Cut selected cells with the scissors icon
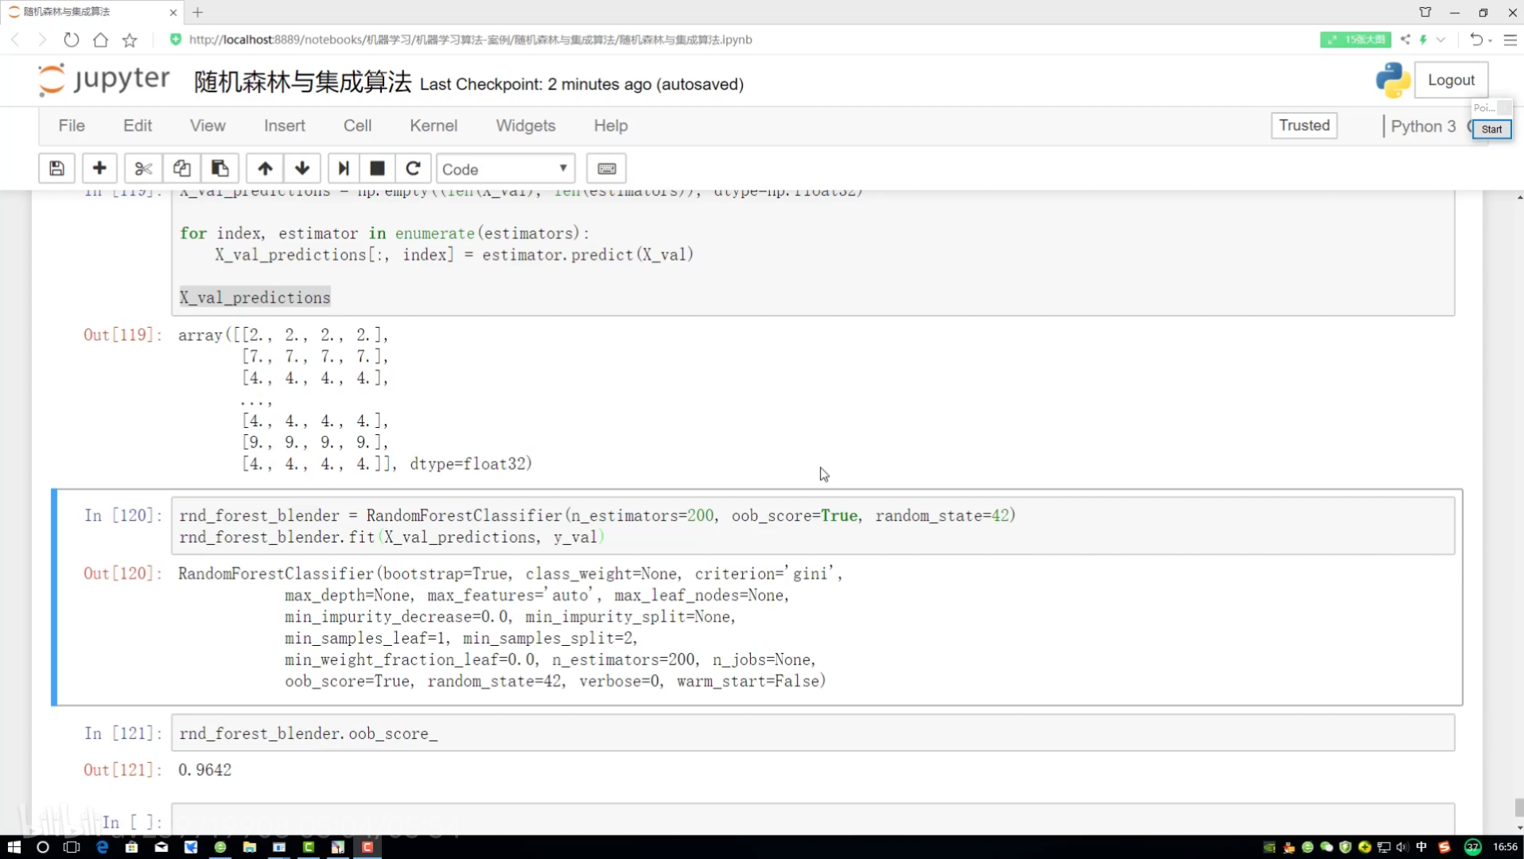 (x=143, y=169)
